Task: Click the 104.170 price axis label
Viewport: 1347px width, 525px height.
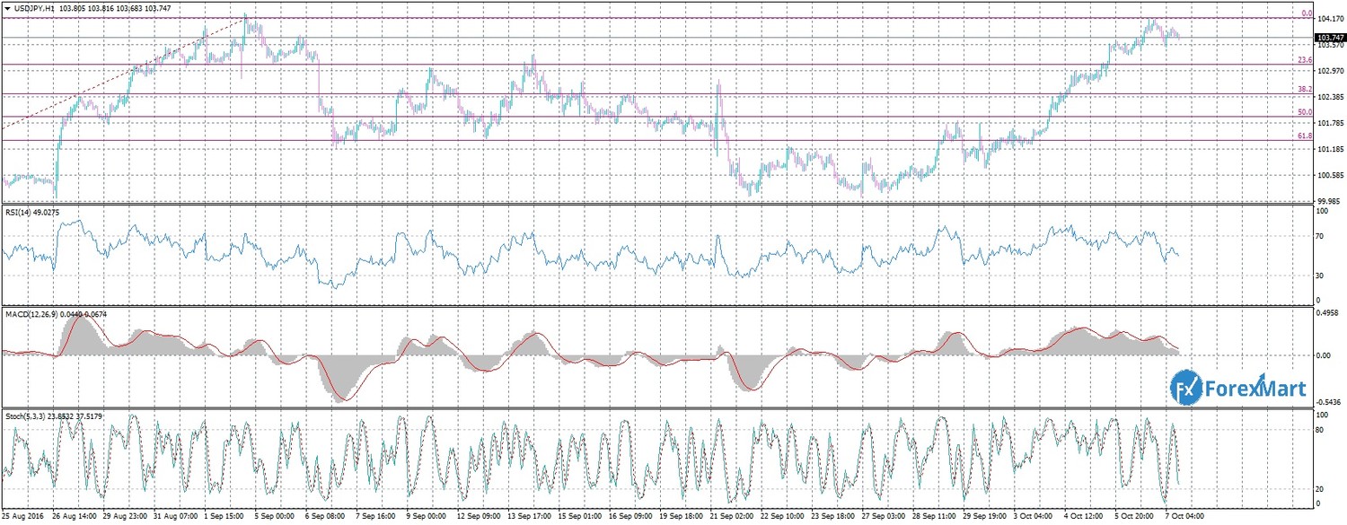Action: [1330, 18]
